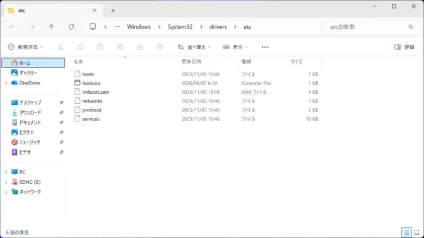Click etc in the breadcrumb
Image resolution: width=424 pixels, height=238 pixels.
(x=247, y=26)
